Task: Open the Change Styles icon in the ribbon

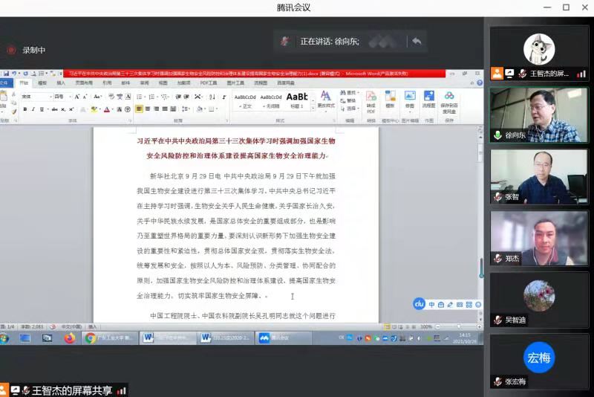Action: click(325, 100)
